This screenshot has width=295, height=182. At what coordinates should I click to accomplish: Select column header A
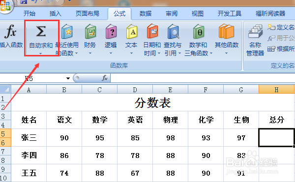tap(29, 90)
